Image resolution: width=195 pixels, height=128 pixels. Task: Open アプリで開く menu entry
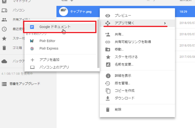pyautogui.click(x=137, y=23)
